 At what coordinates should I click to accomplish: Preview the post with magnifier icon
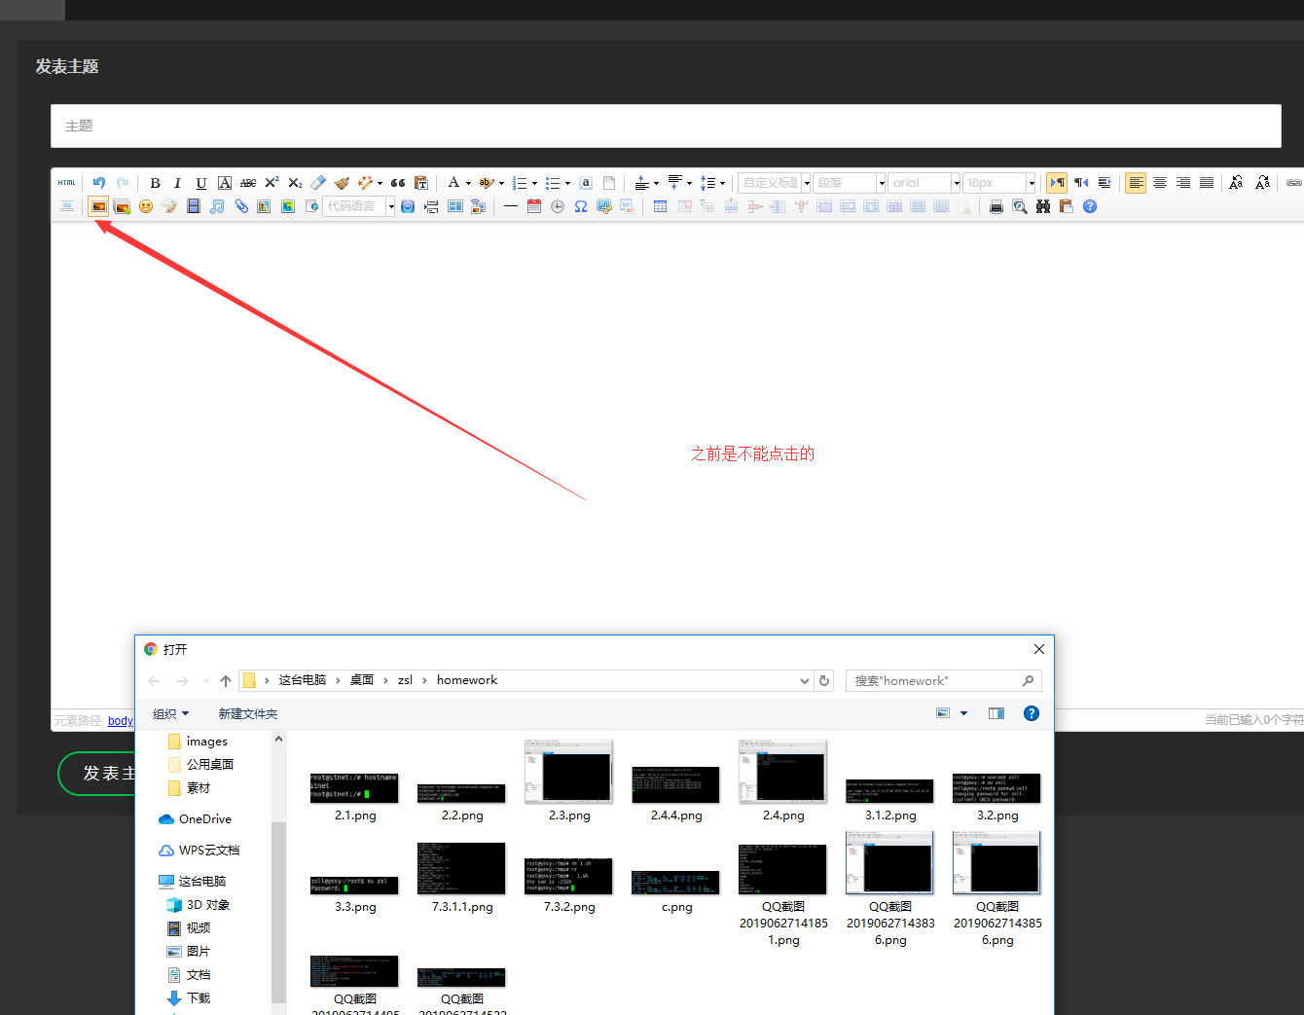coord(1020,206)
